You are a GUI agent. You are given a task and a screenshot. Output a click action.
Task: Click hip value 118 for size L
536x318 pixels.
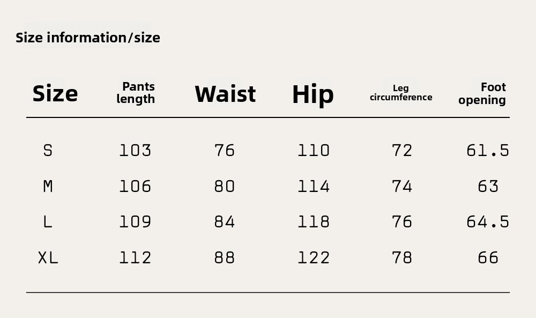(314, 222)
